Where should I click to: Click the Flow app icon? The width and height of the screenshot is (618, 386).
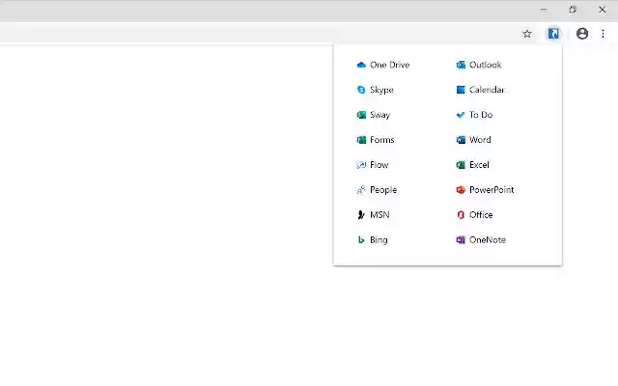point(361,165)
